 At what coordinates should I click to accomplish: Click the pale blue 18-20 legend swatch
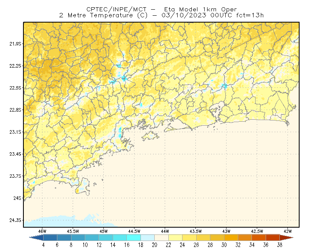(147, 238)
